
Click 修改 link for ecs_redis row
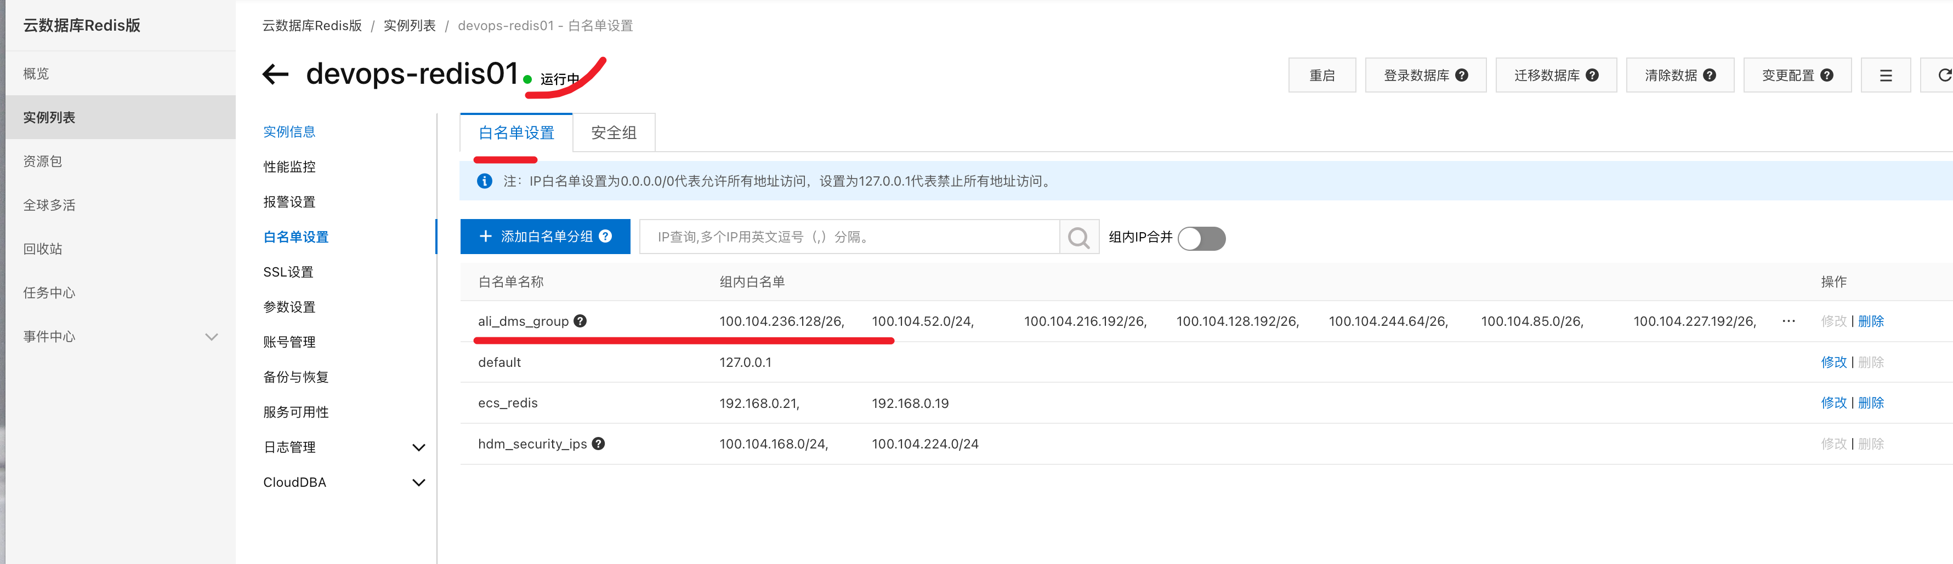(1833, 403)
